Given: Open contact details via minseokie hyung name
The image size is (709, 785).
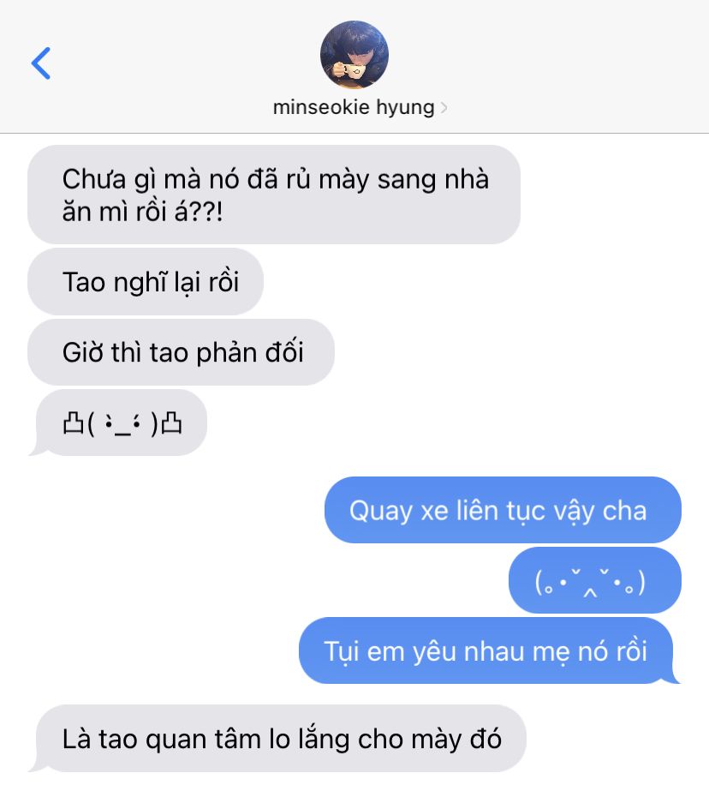Looking at the screenshot, I should tap(354, 106).
